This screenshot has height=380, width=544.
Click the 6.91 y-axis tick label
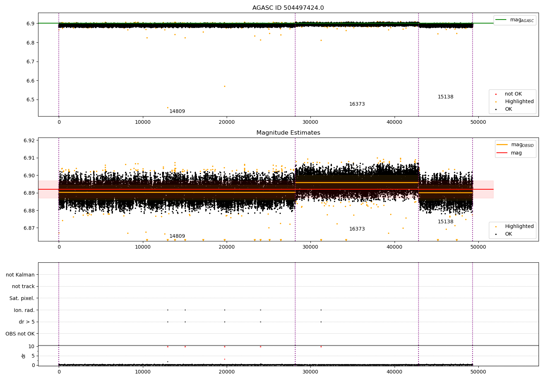point(30,158)
